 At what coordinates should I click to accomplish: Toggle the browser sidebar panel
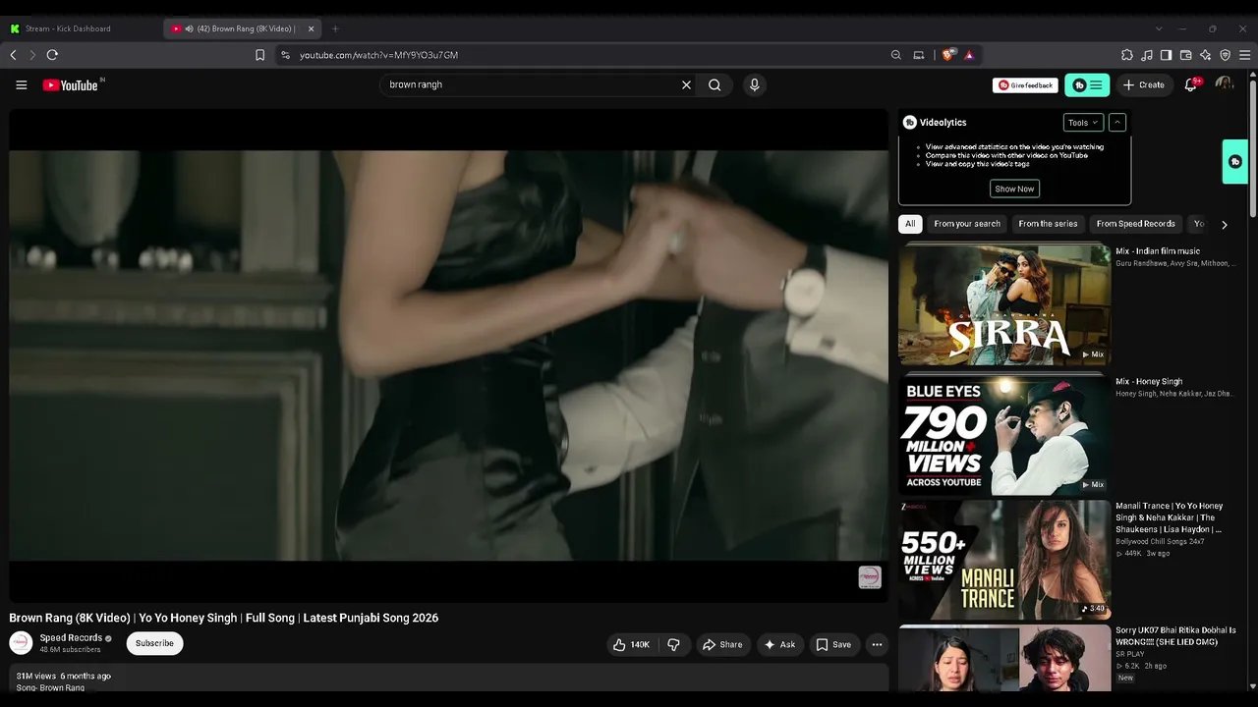coord(1166,55)
